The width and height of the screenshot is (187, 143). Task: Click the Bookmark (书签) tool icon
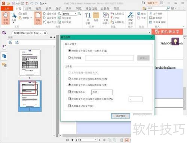(139, 18)
